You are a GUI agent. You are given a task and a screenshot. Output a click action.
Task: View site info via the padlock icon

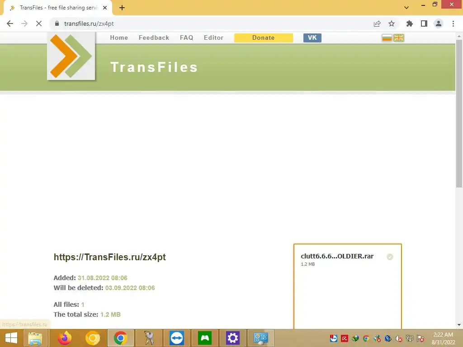(x=57, y=23)
